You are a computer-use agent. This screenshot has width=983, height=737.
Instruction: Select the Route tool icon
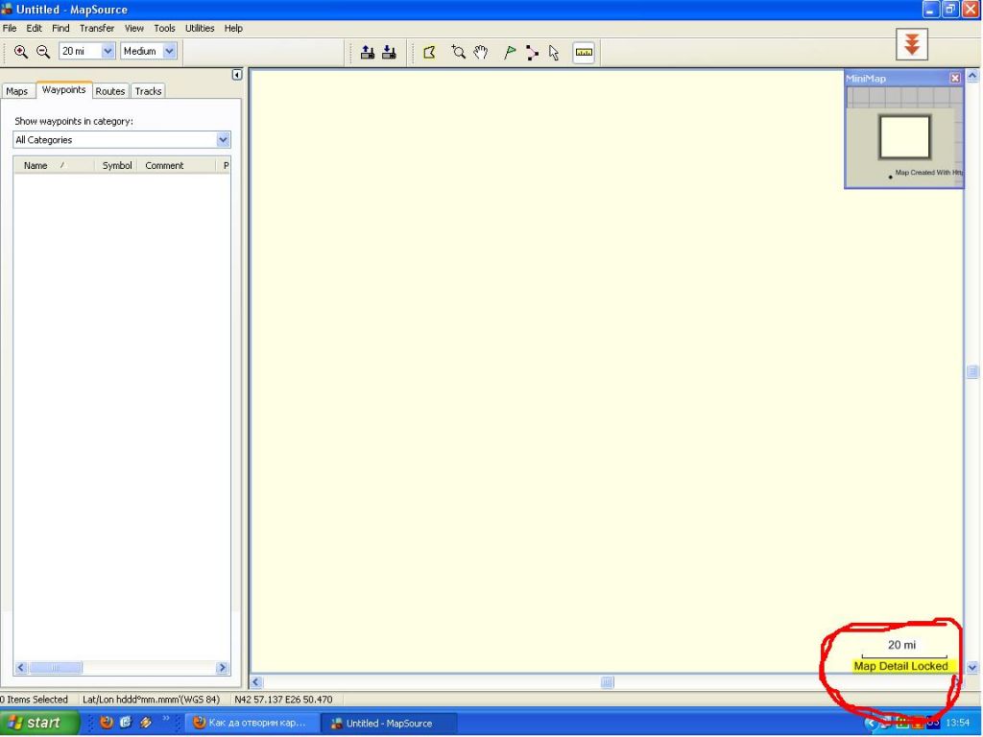532,53
